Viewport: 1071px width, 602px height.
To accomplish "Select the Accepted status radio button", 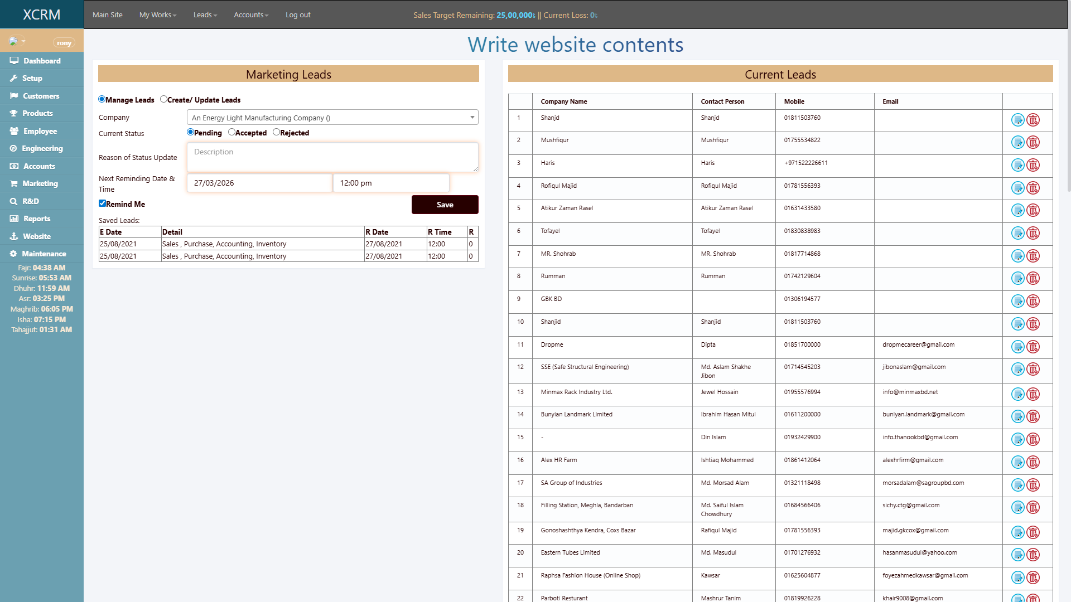I will coord(231,132).
